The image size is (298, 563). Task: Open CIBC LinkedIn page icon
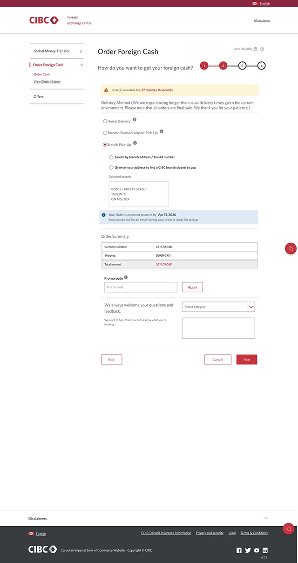pos(265,550)
